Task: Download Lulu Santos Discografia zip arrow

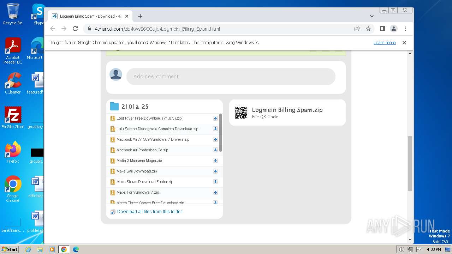Action: [x=215, y=129]
